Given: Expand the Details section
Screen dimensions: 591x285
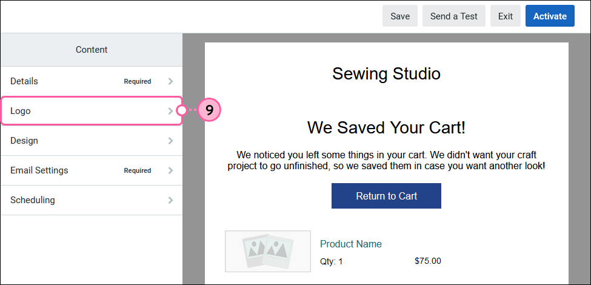Looking at the screenshot, I should [91, 81].
